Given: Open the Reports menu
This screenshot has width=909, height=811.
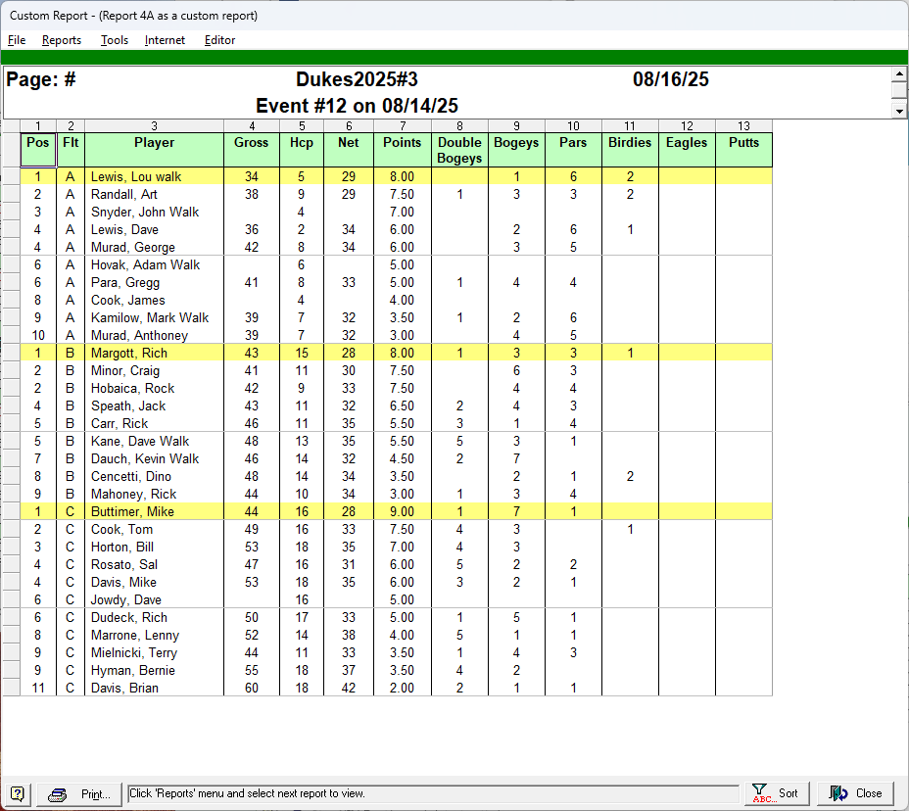Looking at the screenshot, I should point(61,40).
